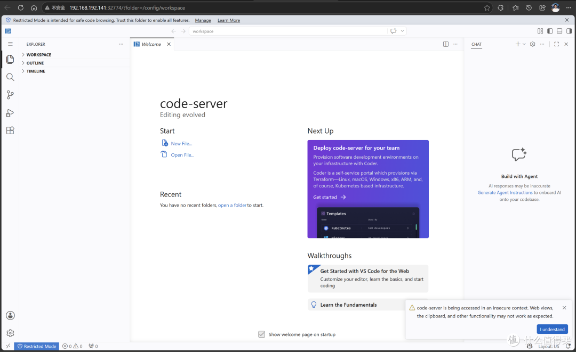576x352 pixels.
Task: Open new chat dropdown arrow
Action: coord(524,44)
